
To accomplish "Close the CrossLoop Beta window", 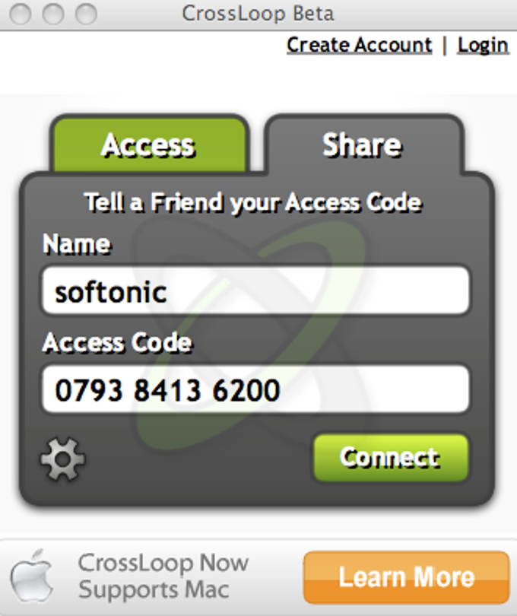I will [20, 14].
